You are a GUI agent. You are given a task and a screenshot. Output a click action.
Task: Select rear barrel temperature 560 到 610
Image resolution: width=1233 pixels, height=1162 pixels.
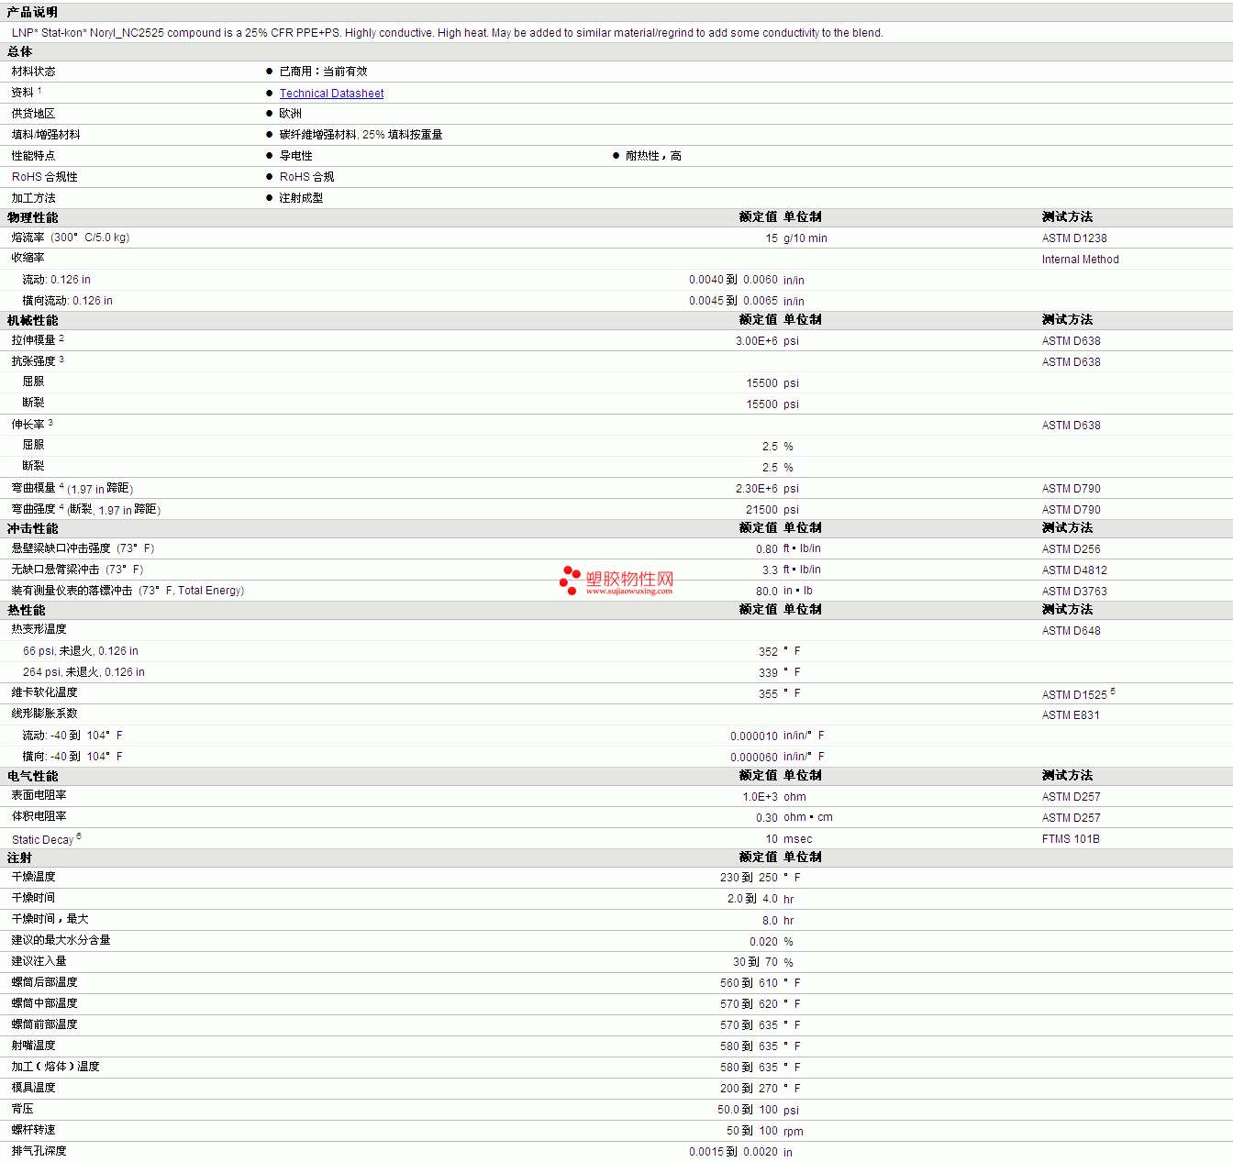[x=749, y=983]
